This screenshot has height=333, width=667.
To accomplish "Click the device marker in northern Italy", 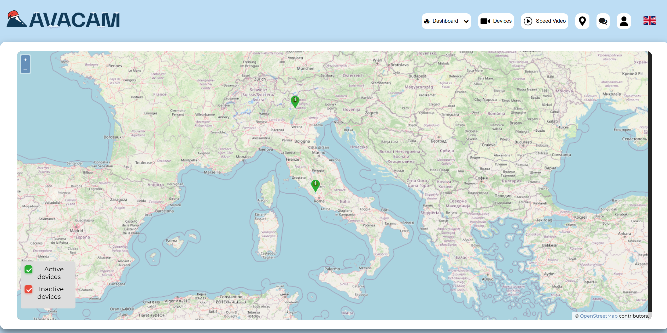I will point(295,101).
